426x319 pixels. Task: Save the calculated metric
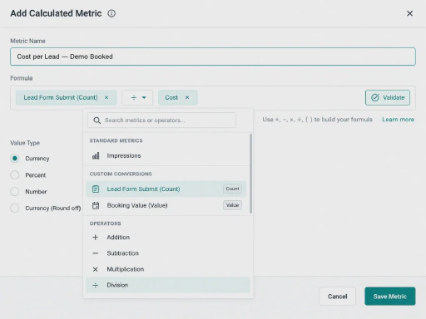tap(390, 297)
